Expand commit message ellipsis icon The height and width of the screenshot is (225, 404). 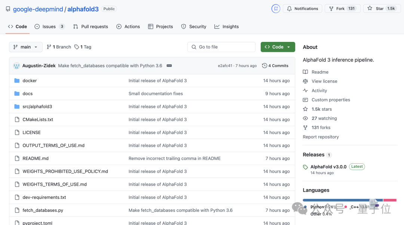pyautogui.click(x=169, y=66)
